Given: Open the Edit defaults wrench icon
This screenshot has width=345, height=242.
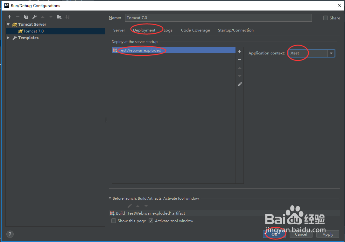Looking at the screenshot, I should pyautogui.click(x=34, y=17).
